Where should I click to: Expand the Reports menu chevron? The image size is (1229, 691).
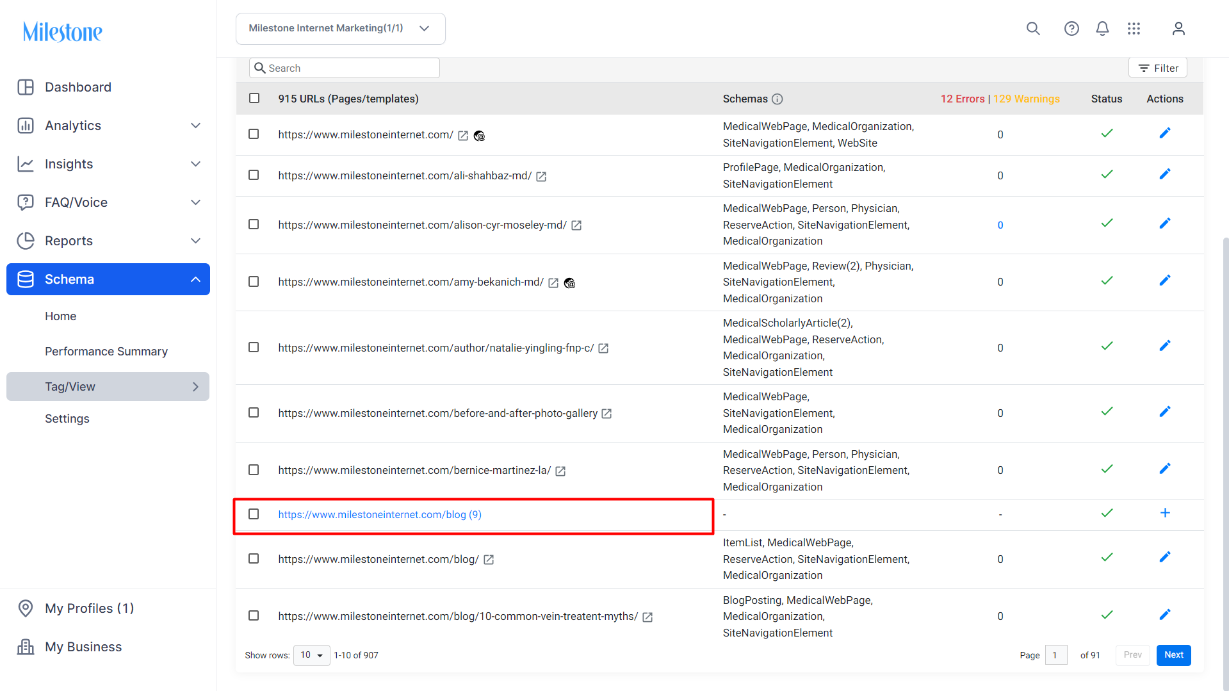tap(196, 241)
